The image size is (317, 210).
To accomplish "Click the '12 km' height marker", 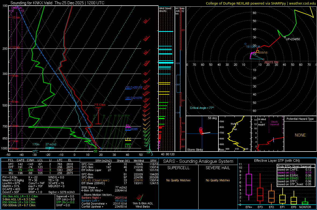I will [16, 47].
